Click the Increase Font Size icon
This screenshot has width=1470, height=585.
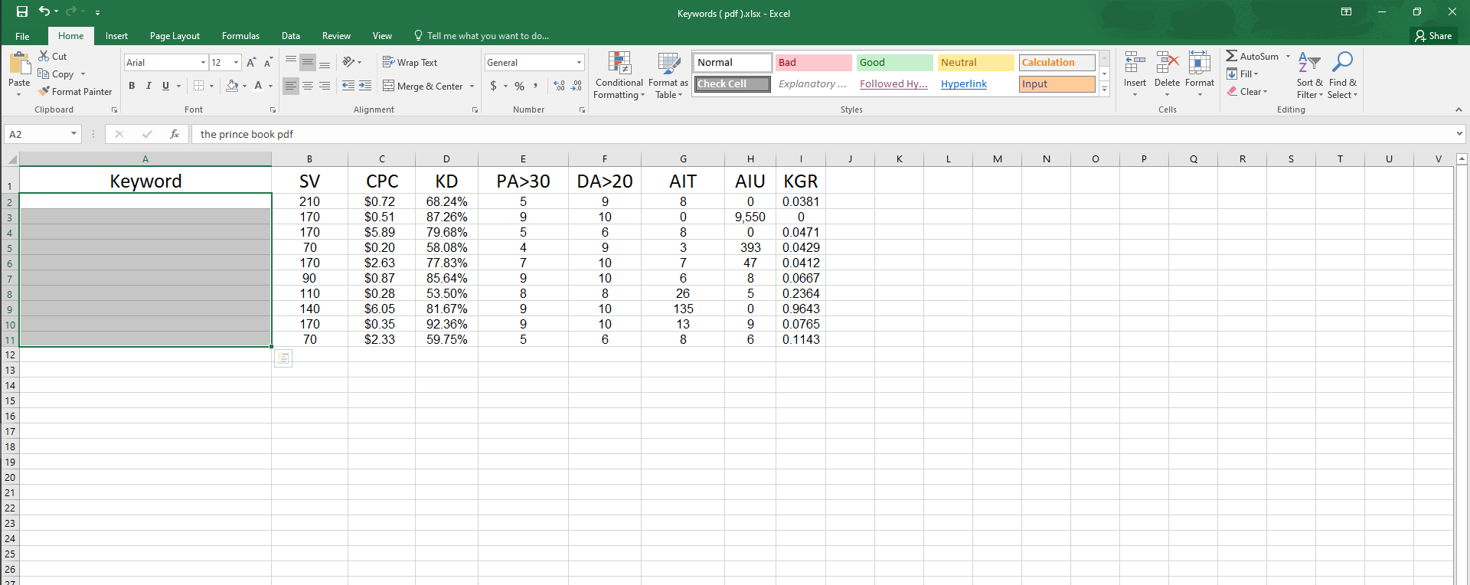251,63
